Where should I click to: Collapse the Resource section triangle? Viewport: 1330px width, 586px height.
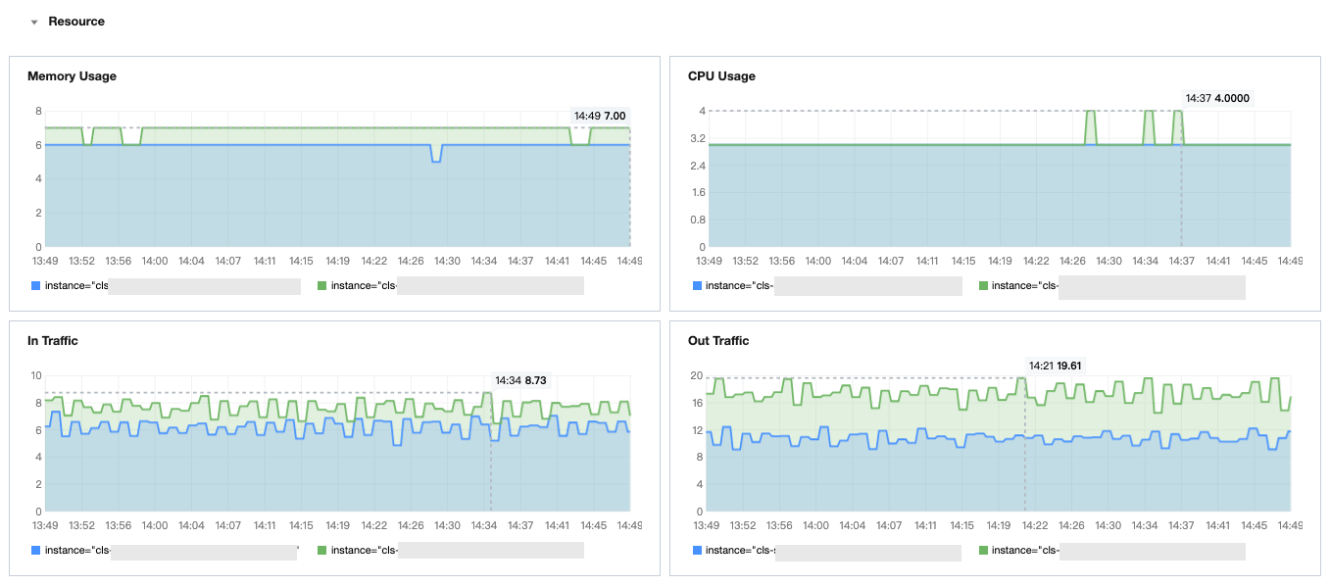(34, 22)
